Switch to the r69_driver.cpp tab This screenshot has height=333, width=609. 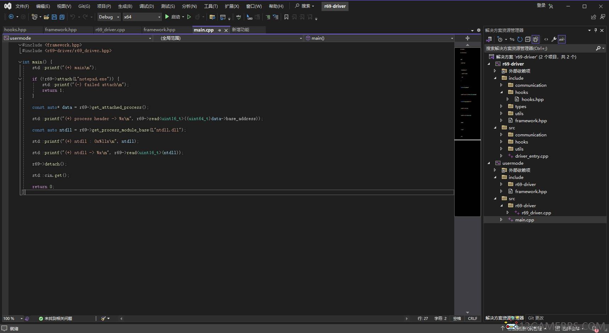point(110,30)
